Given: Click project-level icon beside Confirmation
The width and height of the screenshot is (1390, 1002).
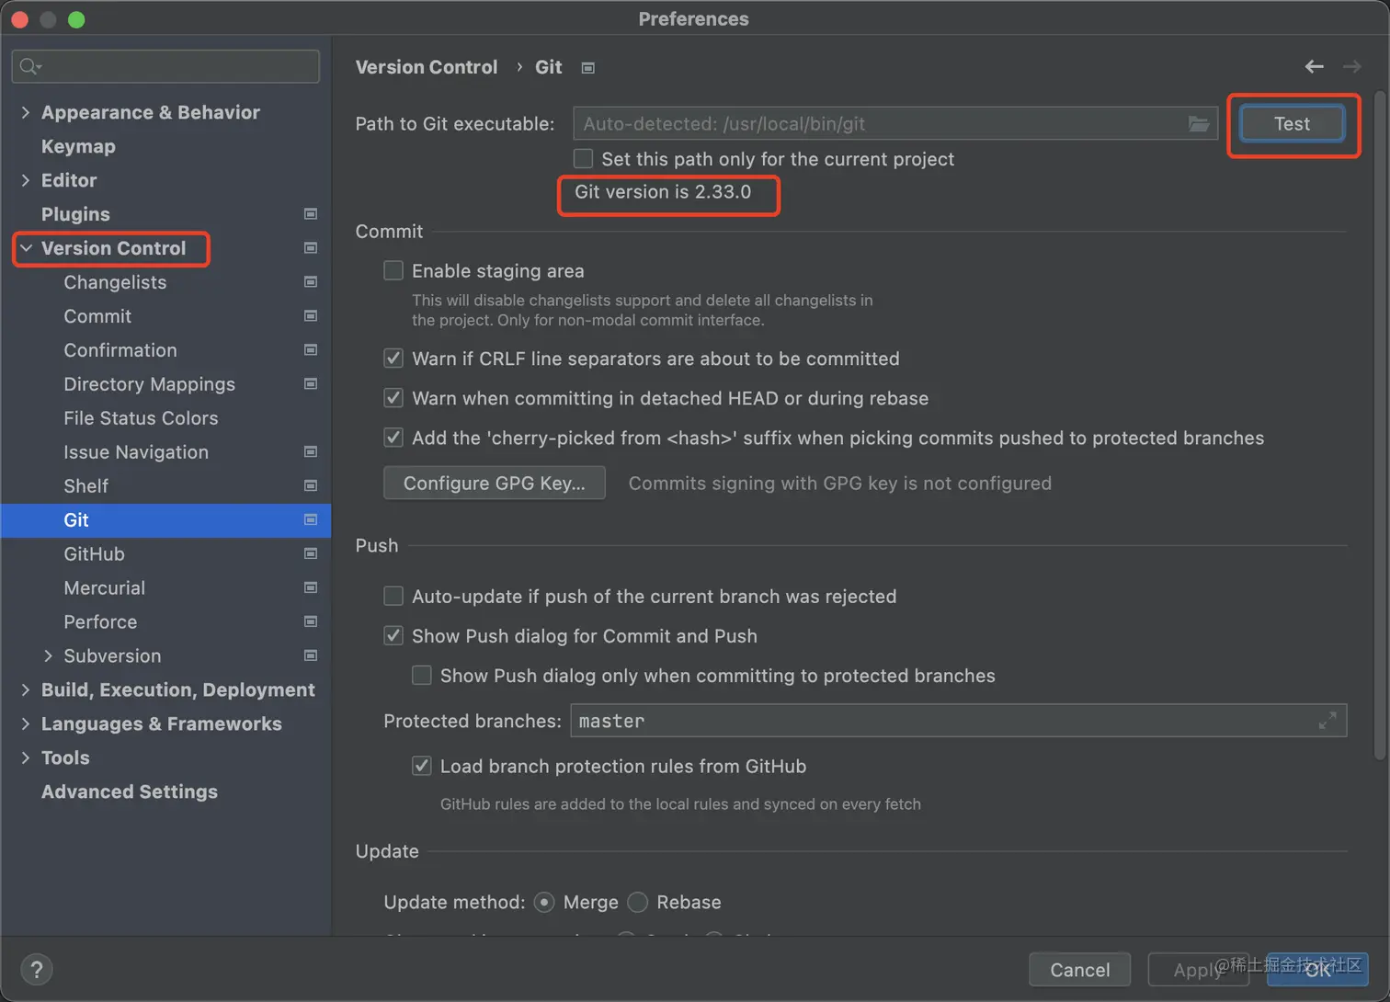Looking at the screenshot, I should [x=311, y=350].
